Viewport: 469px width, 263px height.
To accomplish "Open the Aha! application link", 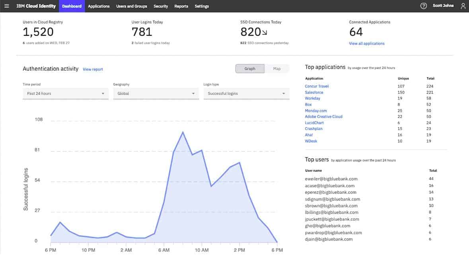I will coord(309,135).
